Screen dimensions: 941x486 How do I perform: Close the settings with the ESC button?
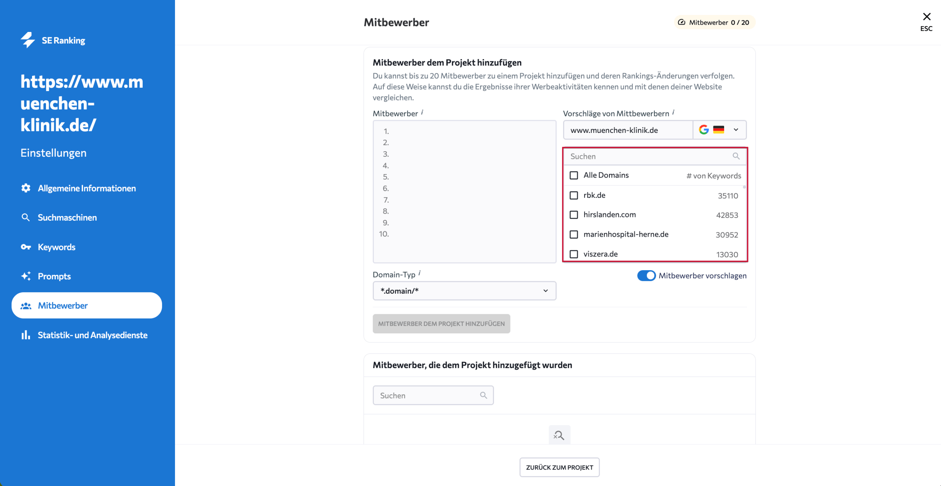[x=926, y=21]
